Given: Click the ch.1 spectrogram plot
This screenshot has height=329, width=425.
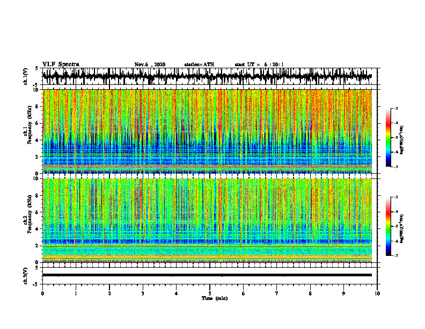Looking at the screenshot, I should (207, 131).
